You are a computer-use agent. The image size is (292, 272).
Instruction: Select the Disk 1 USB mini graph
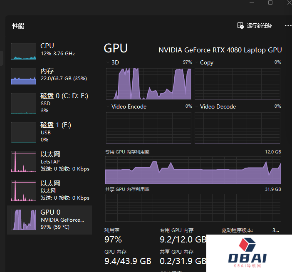click(24, 133)
